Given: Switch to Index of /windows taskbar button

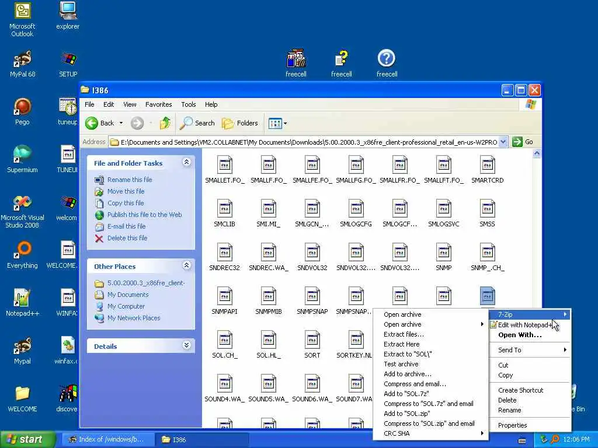Looking at the screenshot, I should point(108,440).
